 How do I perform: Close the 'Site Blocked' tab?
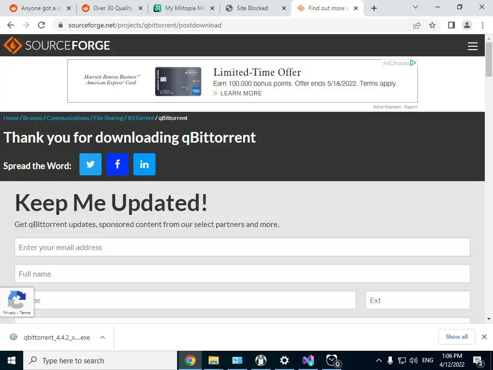[x=284, y=8]
